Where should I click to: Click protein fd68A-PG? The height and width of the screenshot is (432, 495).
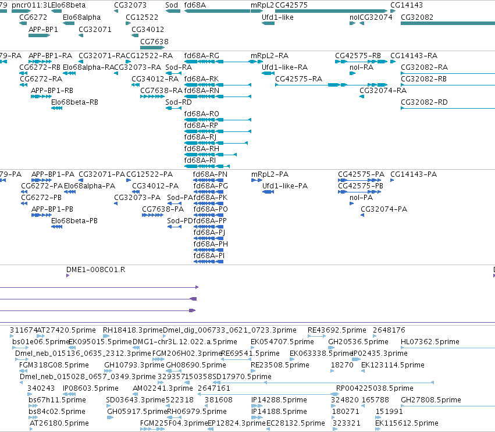211,186
